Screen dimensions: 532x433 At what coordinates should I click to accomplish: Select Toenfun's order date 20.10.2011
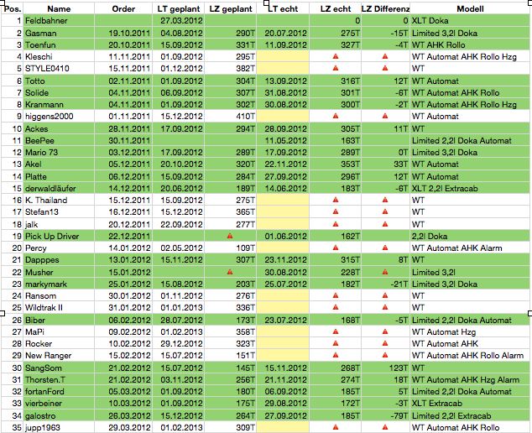coord(129,44)
